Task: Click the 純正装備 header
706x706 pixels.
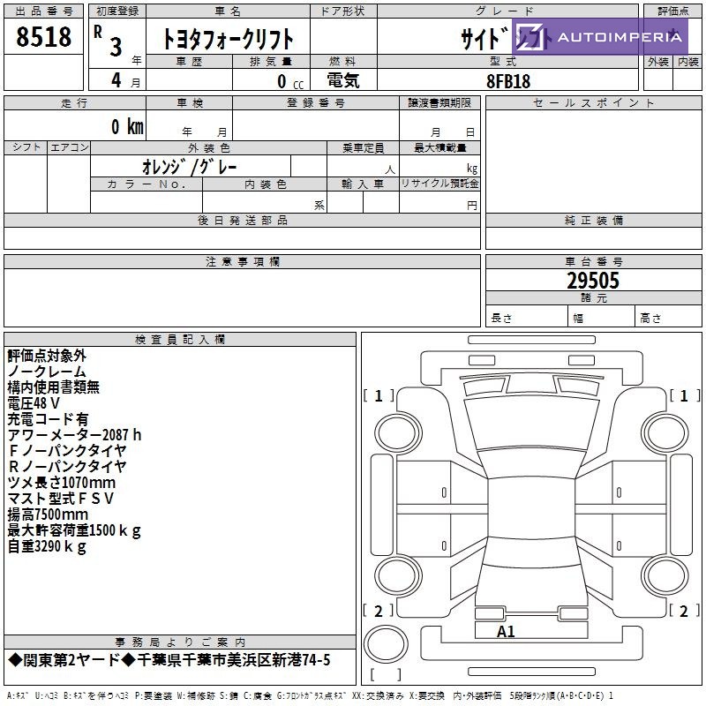Action: (593, 220)
